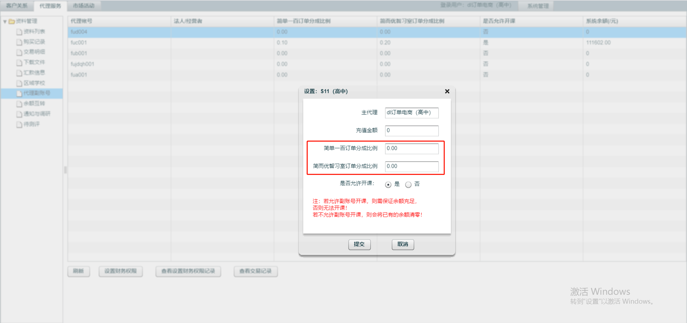The image size is (687, 323).
Task: Click the 购买记录 document icon
Action: coord(19,42)
